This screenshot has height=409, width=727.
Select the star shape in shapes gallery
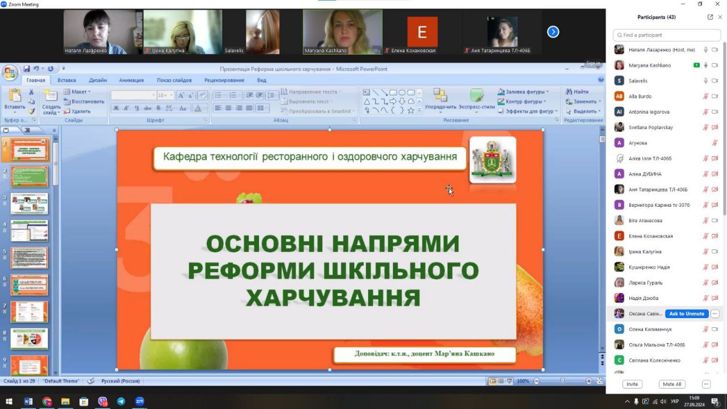point(411,111)
